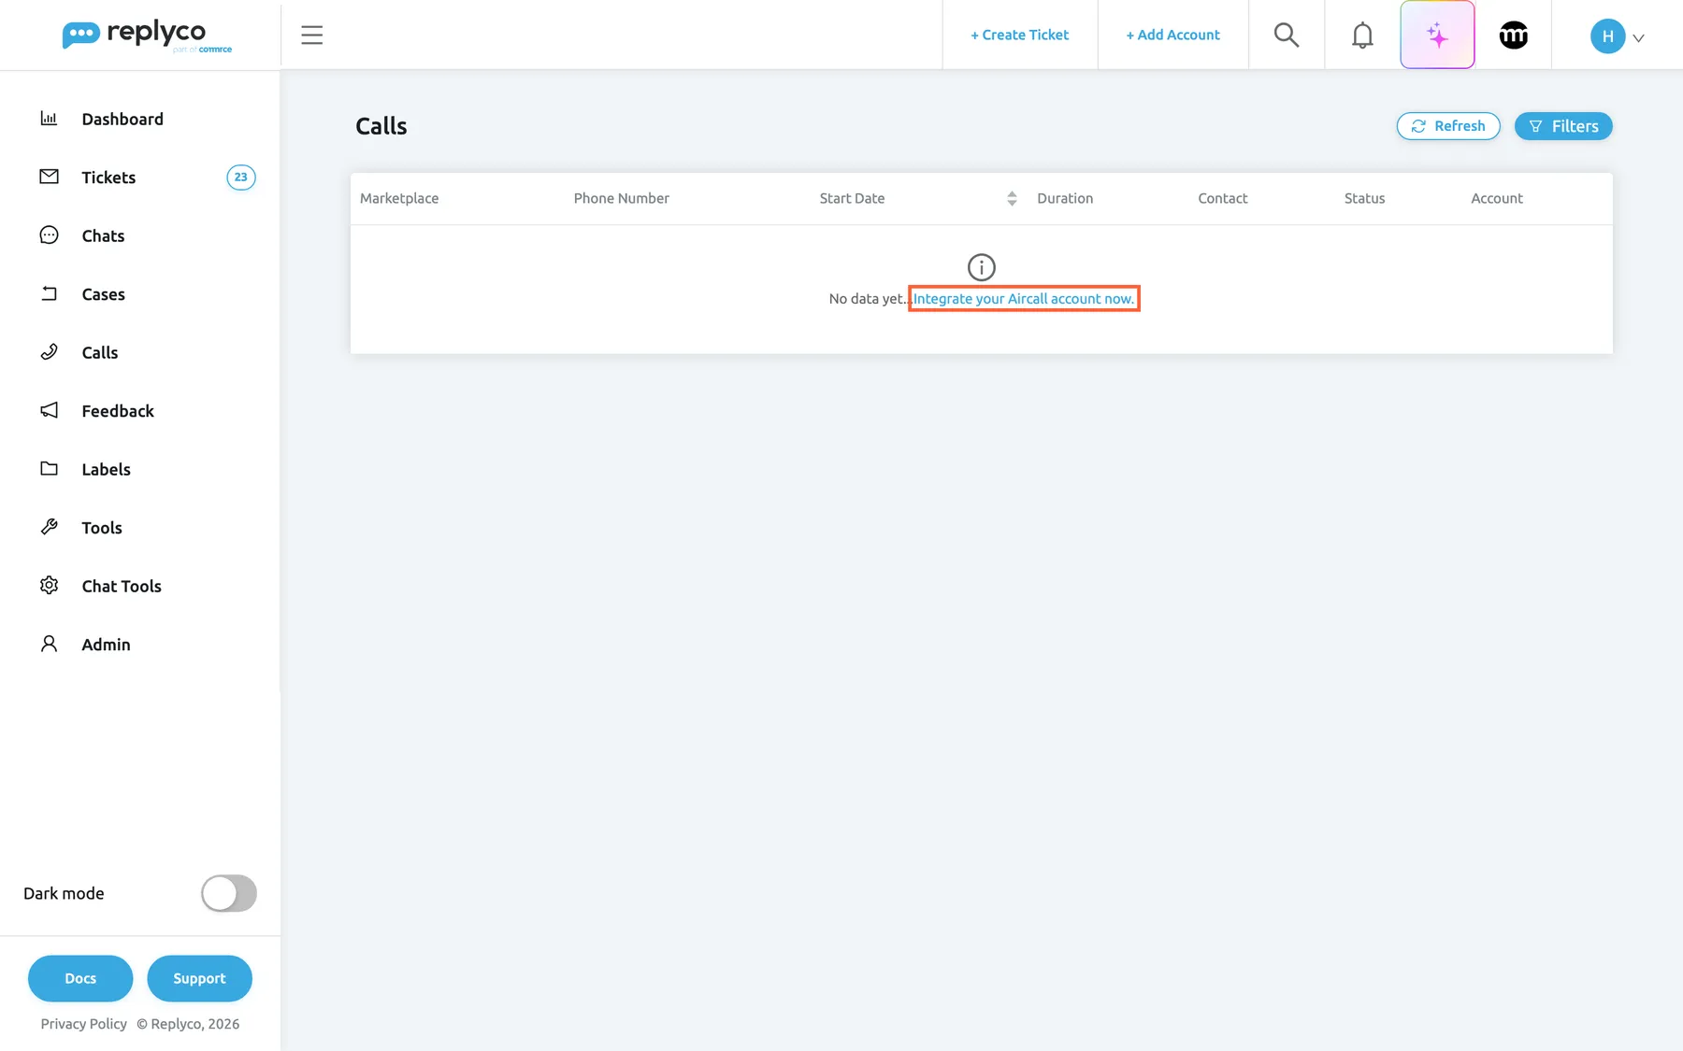Click the Labels folder icon
The height and width of the screenshot is (1051, 1683).
(49, 469)
